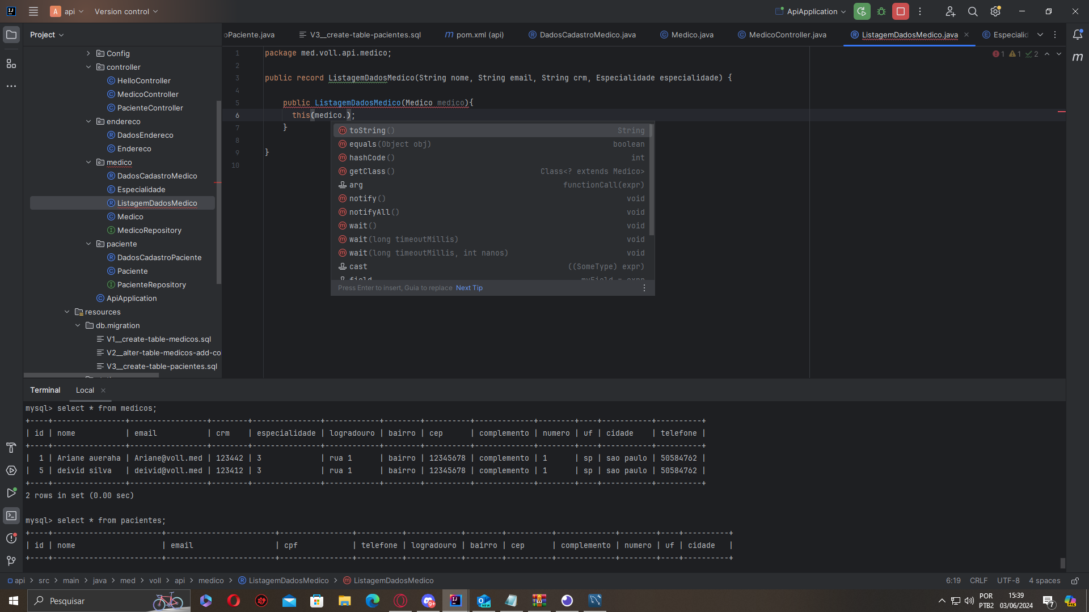Show more tool windows ellipsis
1089x612 pixels.
[11, 86]
